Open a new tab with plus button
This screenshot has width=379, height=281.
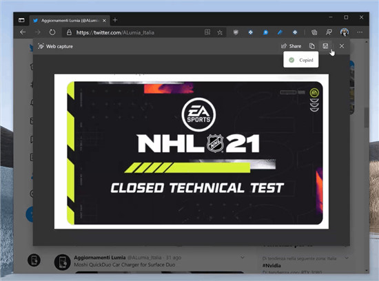[x=115, y=20]
